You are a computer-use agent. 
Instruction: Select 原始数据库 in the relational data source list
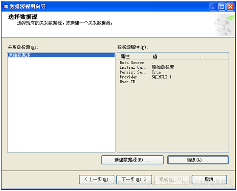tap(61, 55)
